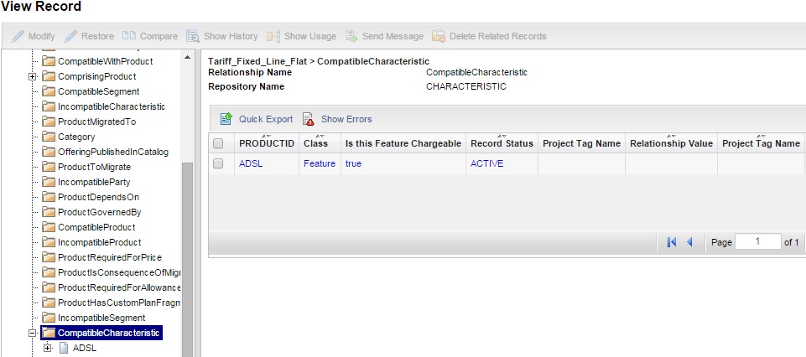The height and width of the screenshot is (357, 806).
Task: Expand the ComprisingProduct tree node
Action: click(33, 76)
